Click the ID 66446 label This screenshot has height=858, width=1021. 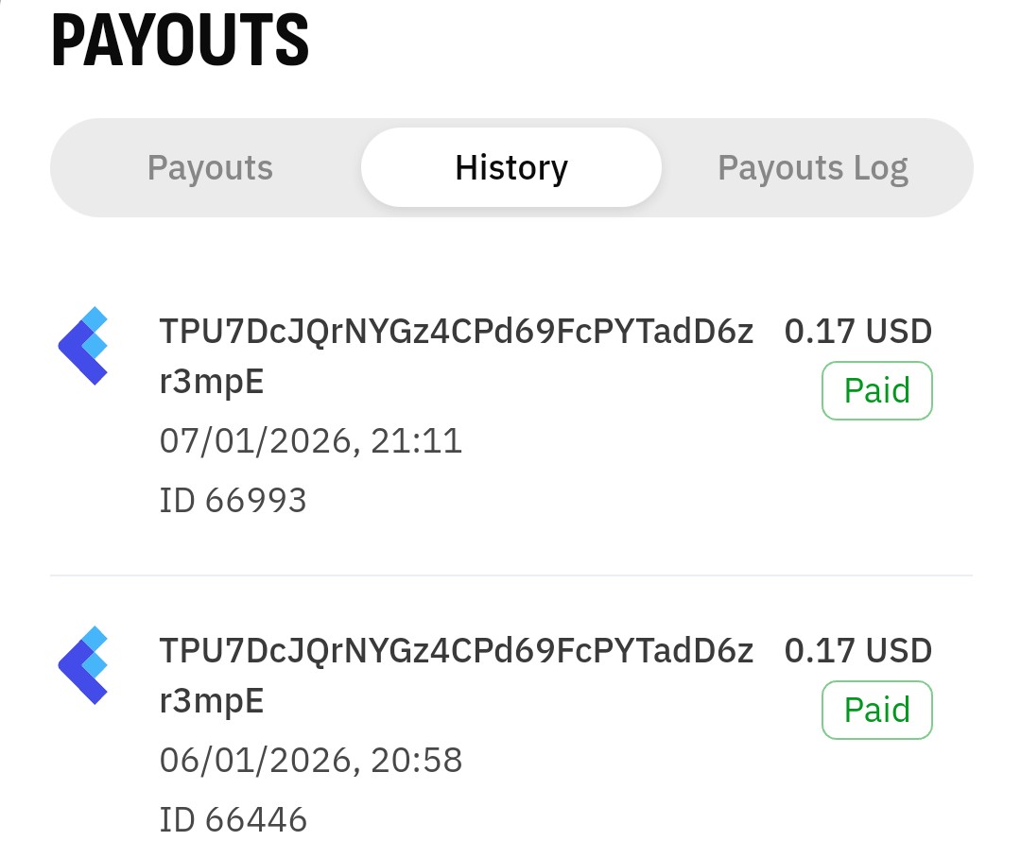pos(233,819)
